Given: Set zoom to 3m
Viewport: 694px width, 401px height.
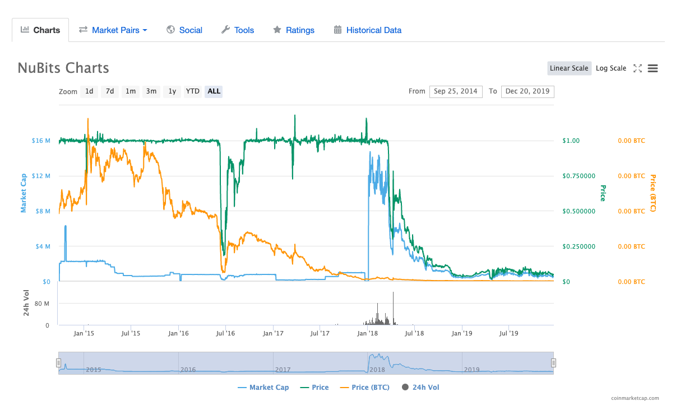Looking at the screenshot, I should click(x=151, y=91).
